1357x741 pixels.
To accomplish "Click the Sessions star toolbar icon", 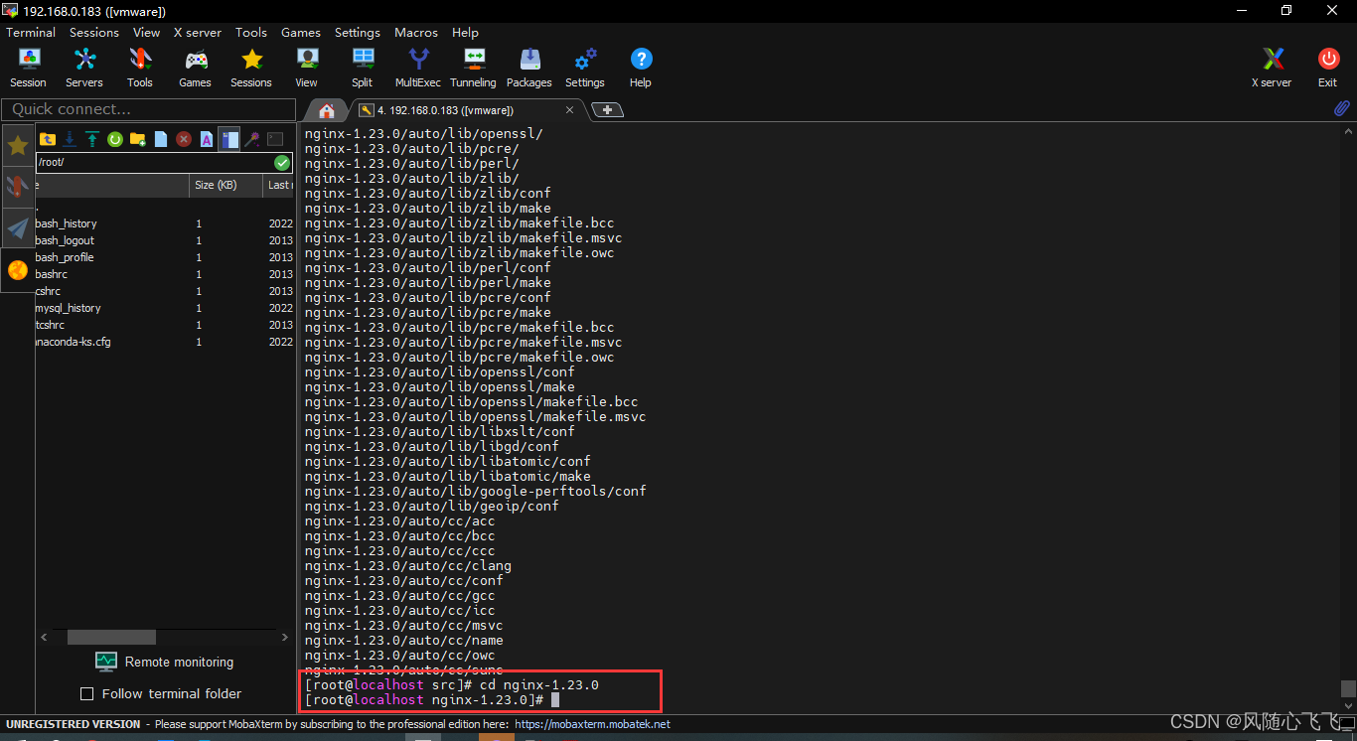I will tap(251, 68).
